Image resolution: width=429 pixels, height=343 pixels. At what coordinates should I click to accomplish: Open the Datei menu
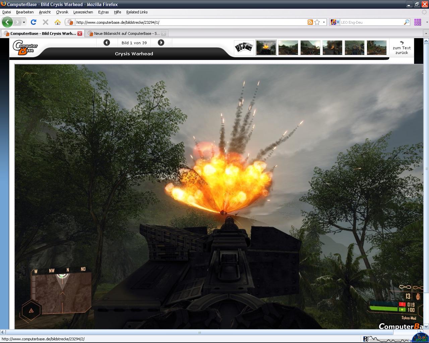click(x=7, y=12)
